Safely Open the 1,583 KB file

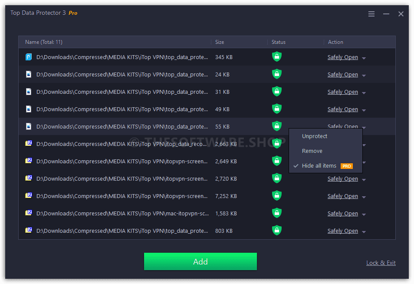point(343,214)
